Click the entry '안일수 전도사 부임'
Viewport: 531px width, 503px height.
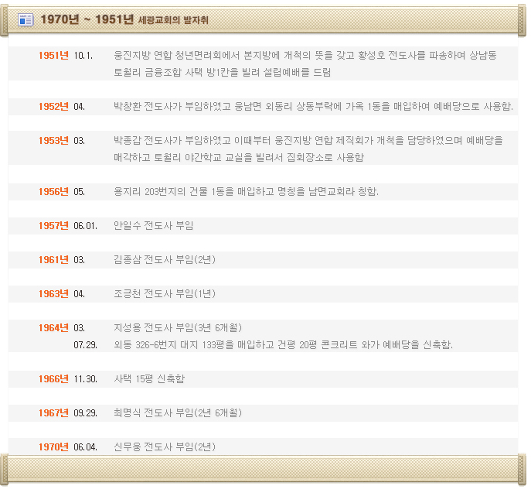153,225
